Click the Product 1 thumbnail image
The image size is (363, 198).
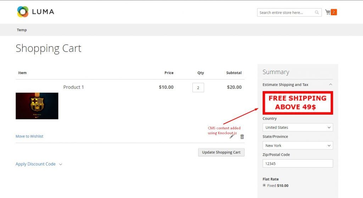click(x=37, y=106)
